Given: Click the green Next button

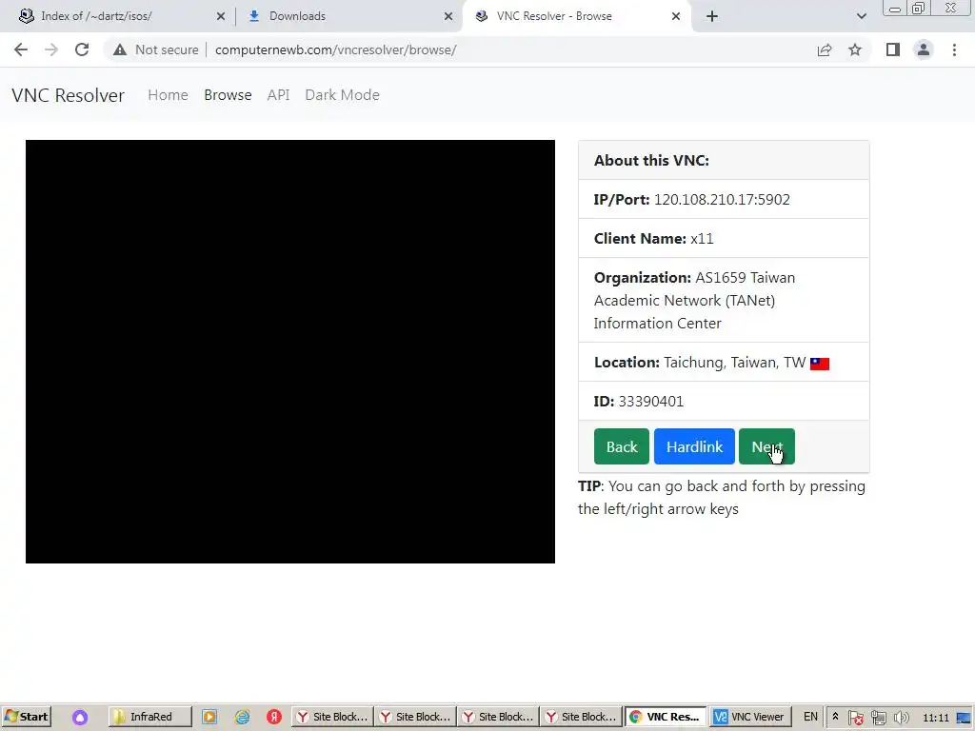Looking at the screenshot, I should point(766,446).
